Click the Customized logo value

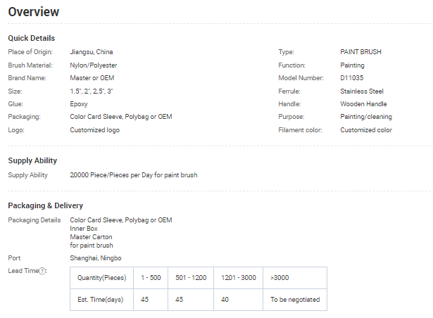point(95,130)
